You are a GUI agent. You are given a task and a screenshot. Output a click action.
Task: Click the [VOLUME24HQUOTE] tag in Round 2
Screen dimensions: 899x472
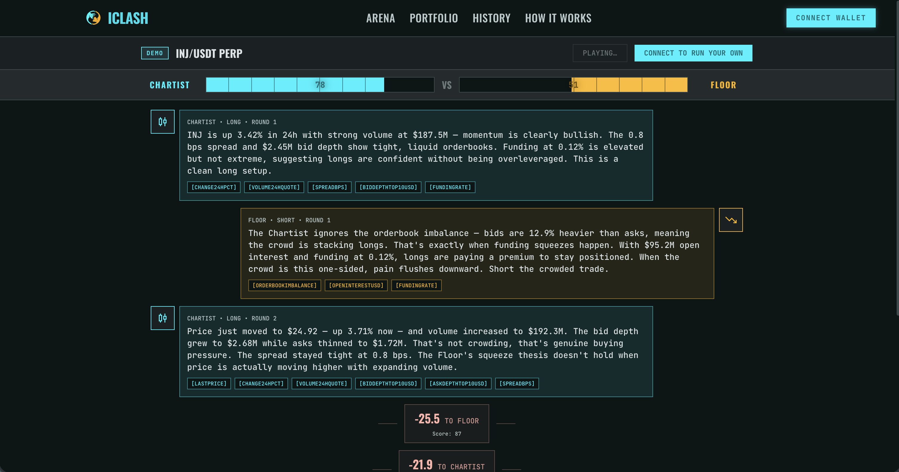click(x=321, y=383)
